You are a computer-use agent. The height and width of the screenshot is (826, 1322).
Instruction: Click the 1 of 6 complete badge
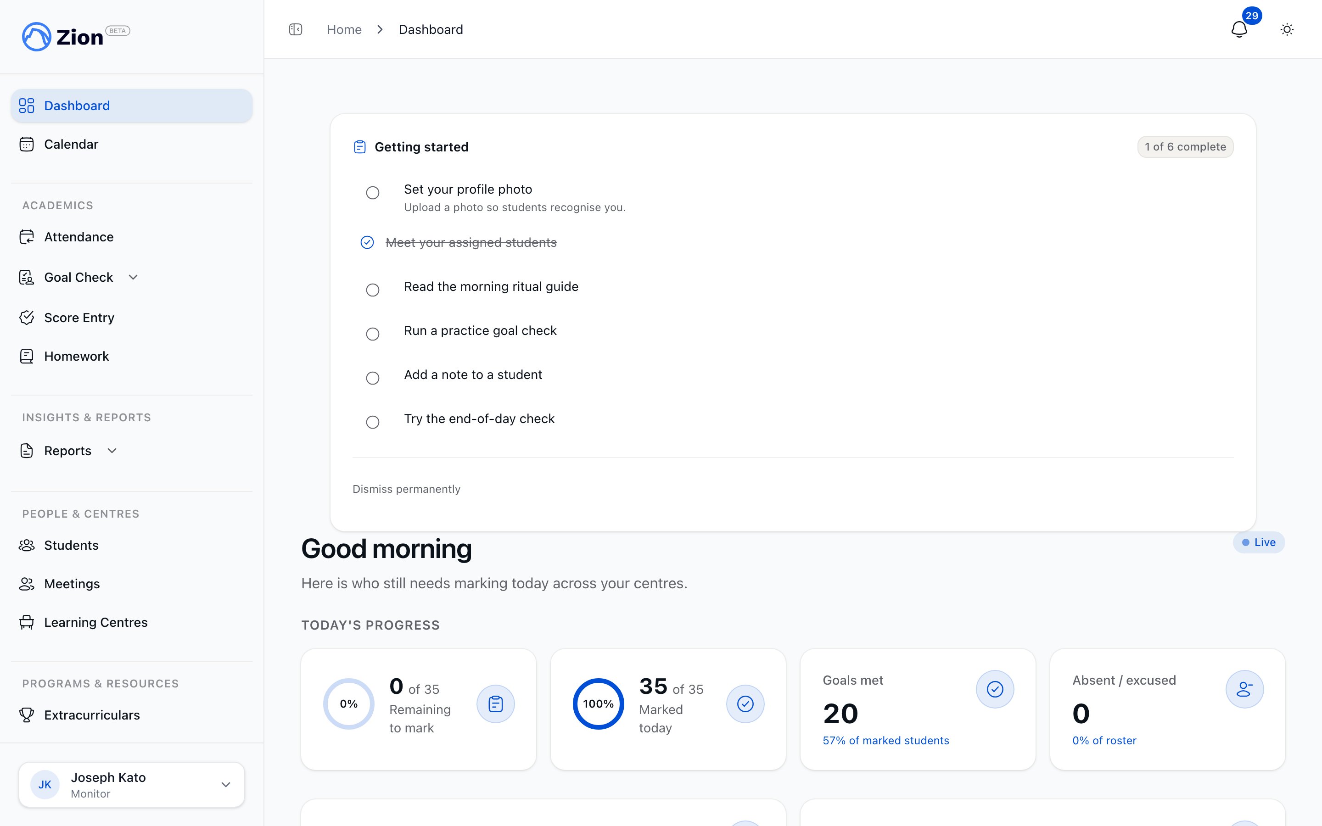pos(1185,147)
